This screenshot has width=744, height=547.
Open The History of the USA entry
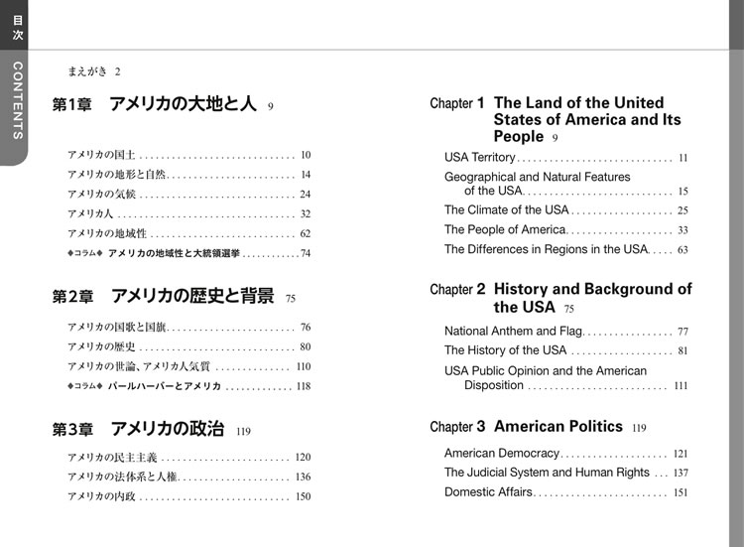point(566,350)
